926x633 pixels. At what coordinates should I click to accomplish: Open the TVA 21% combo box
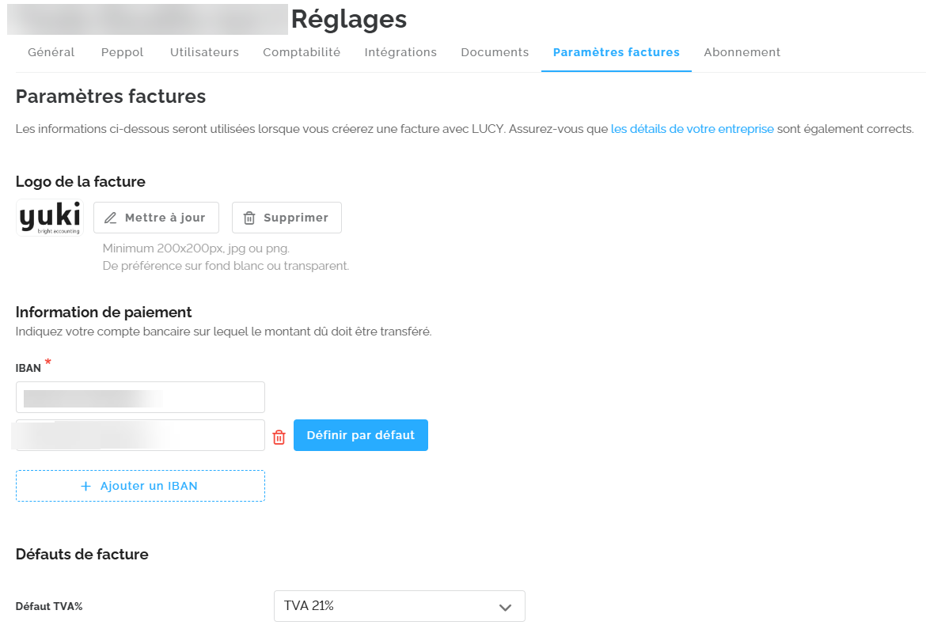pos(399,606)
